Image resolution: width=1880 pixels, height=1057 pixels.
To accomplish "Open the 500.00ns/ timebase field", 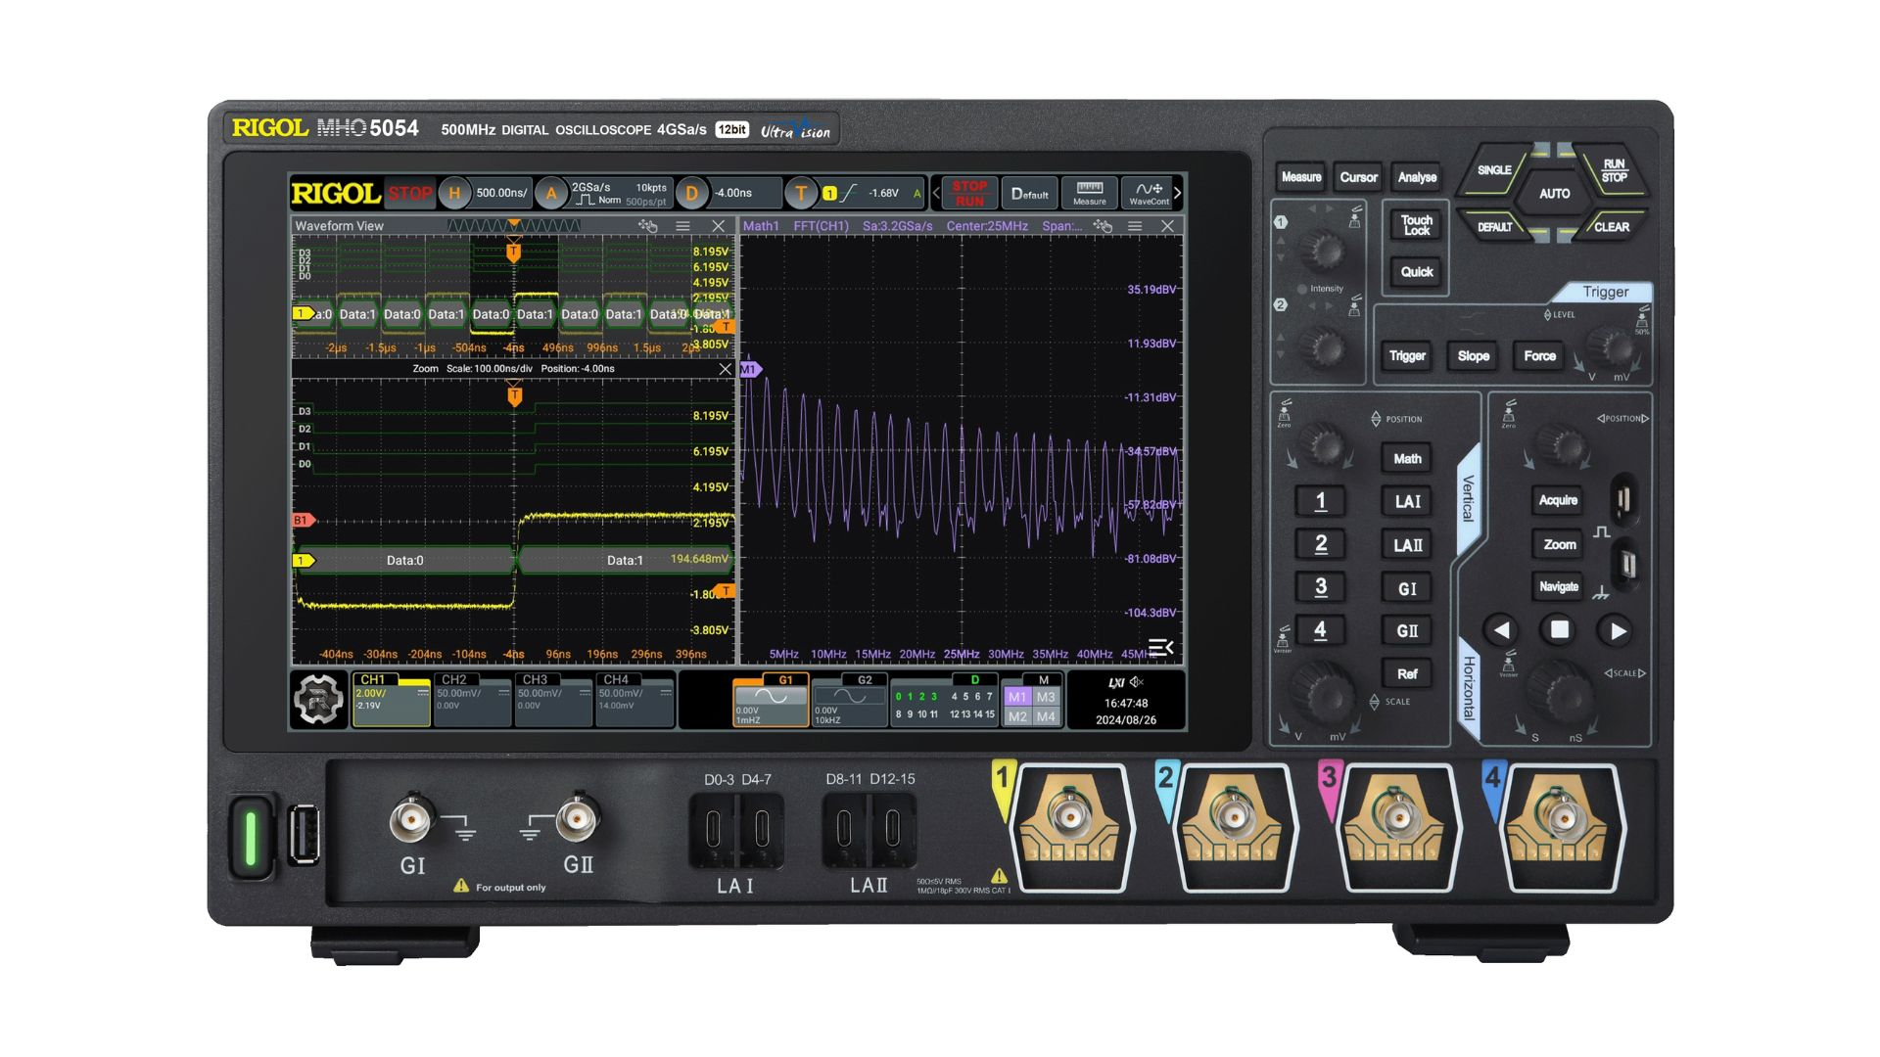I will pyautogui.click(x=500, y=194).
